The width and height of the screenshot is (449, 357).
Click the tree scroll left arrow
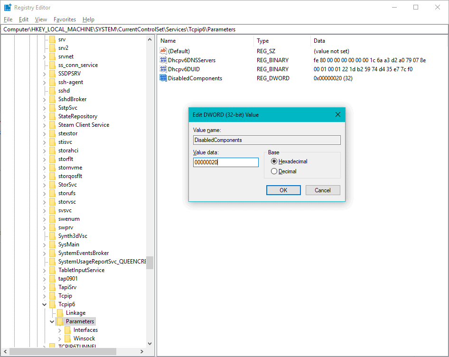pos(5,351)
